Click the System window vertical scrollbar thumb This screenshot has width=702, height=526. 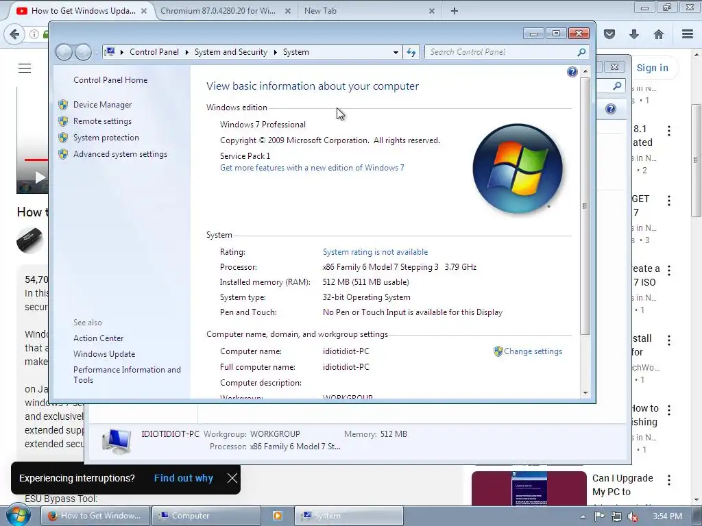(x=585, y=205)
